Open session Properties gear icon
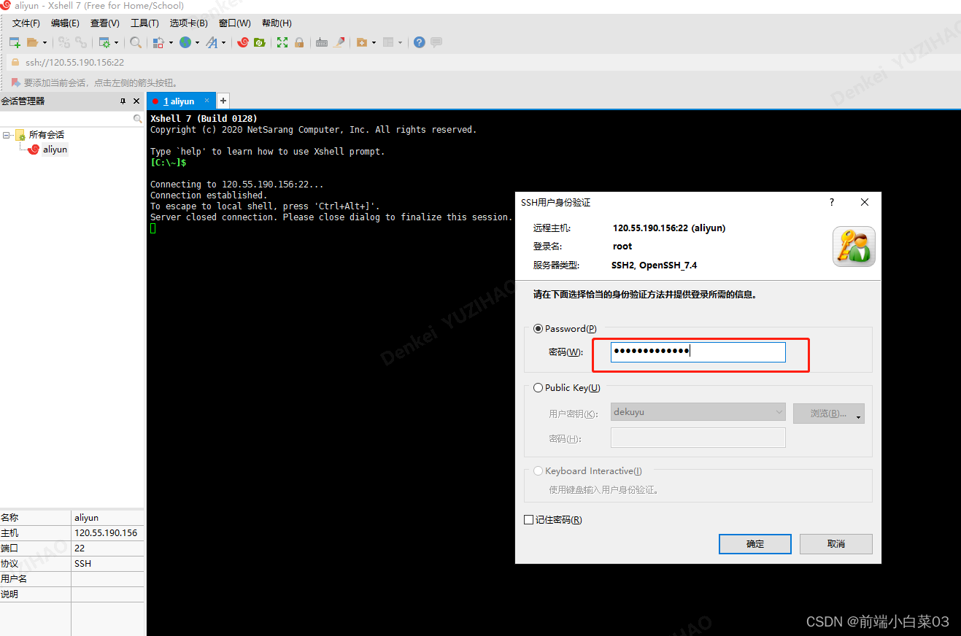961x636 pixels. point(104,42)
